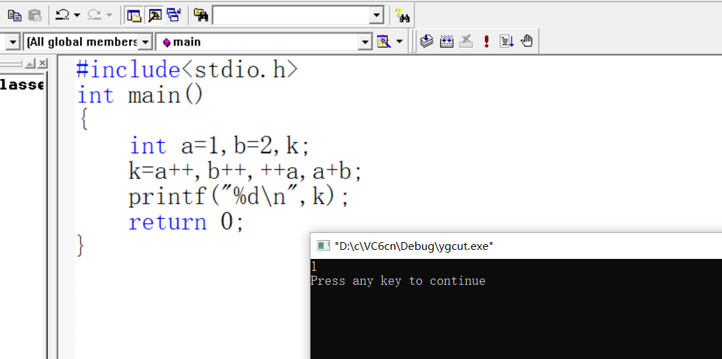Click the printf statement line

239,197
